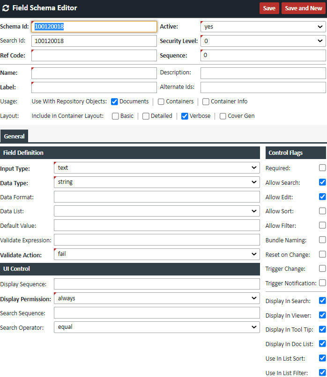Enable the Containers checkbox

click(161, 101)
